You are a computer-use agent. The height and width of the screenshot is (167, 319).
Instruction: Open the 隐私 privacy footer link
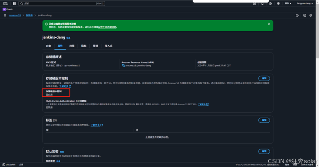pos(287,164)
